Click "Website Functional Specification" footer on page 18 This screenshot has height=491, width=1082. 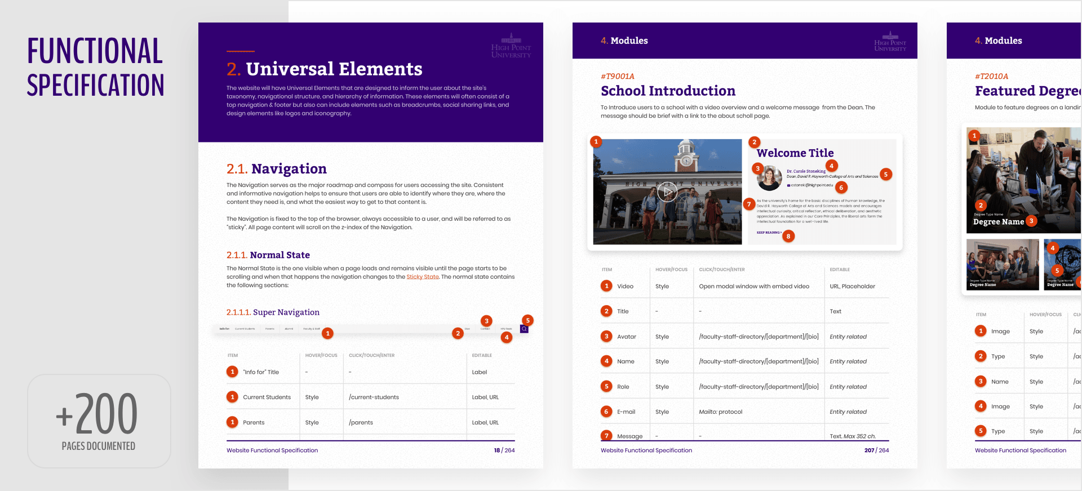tap(272, 450)
